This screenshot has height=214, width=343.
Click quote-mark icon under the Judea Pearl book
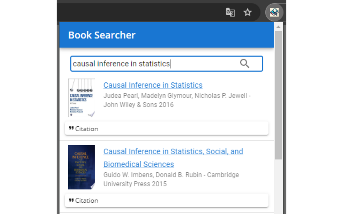71,128
